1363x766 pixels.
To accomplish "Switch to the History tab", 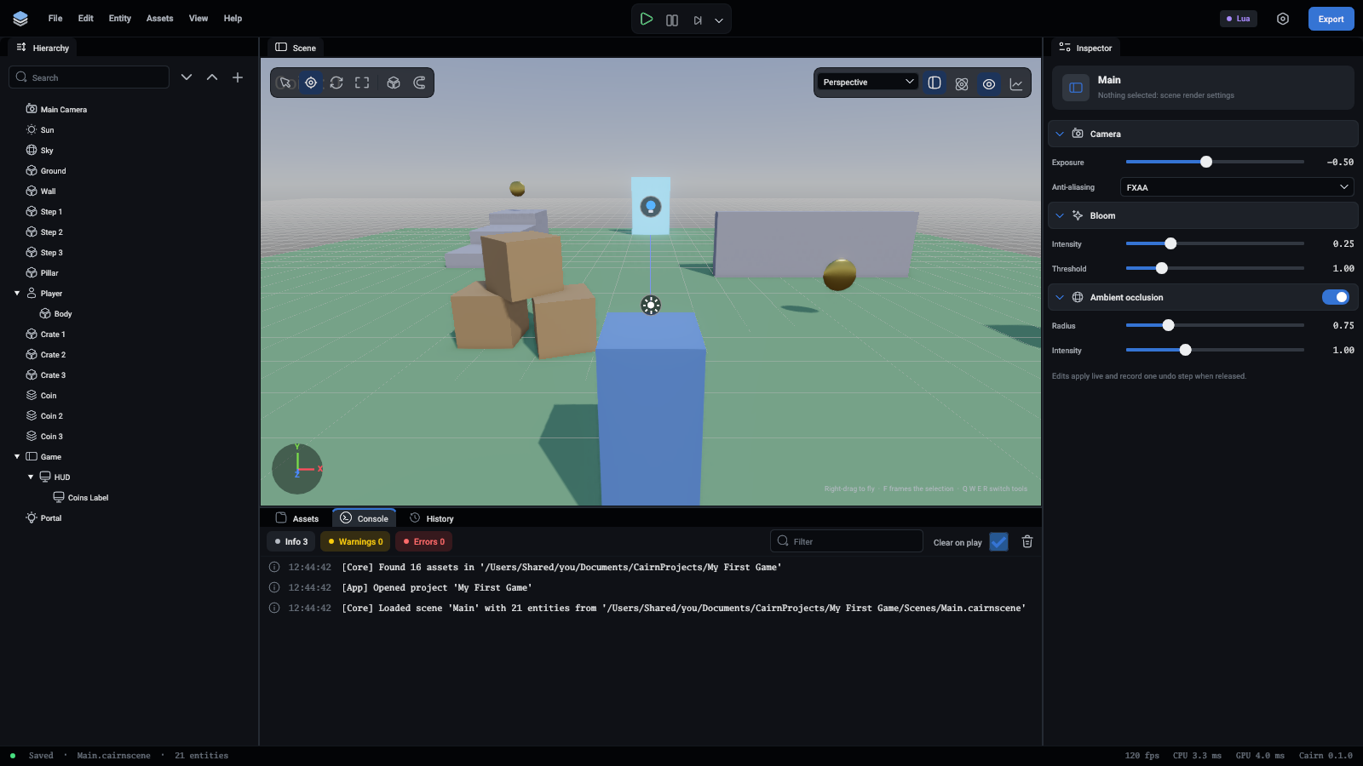I will coord(432,518).
